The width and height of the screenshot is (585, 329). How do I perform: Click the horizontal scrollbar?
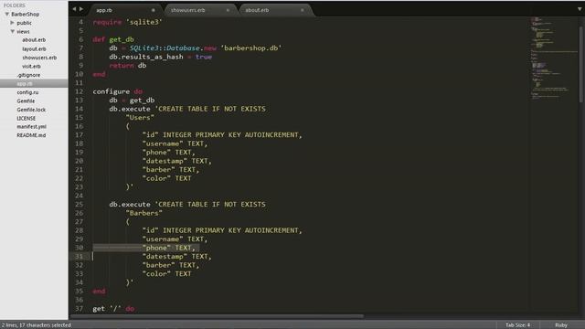(x=217, y=316)
